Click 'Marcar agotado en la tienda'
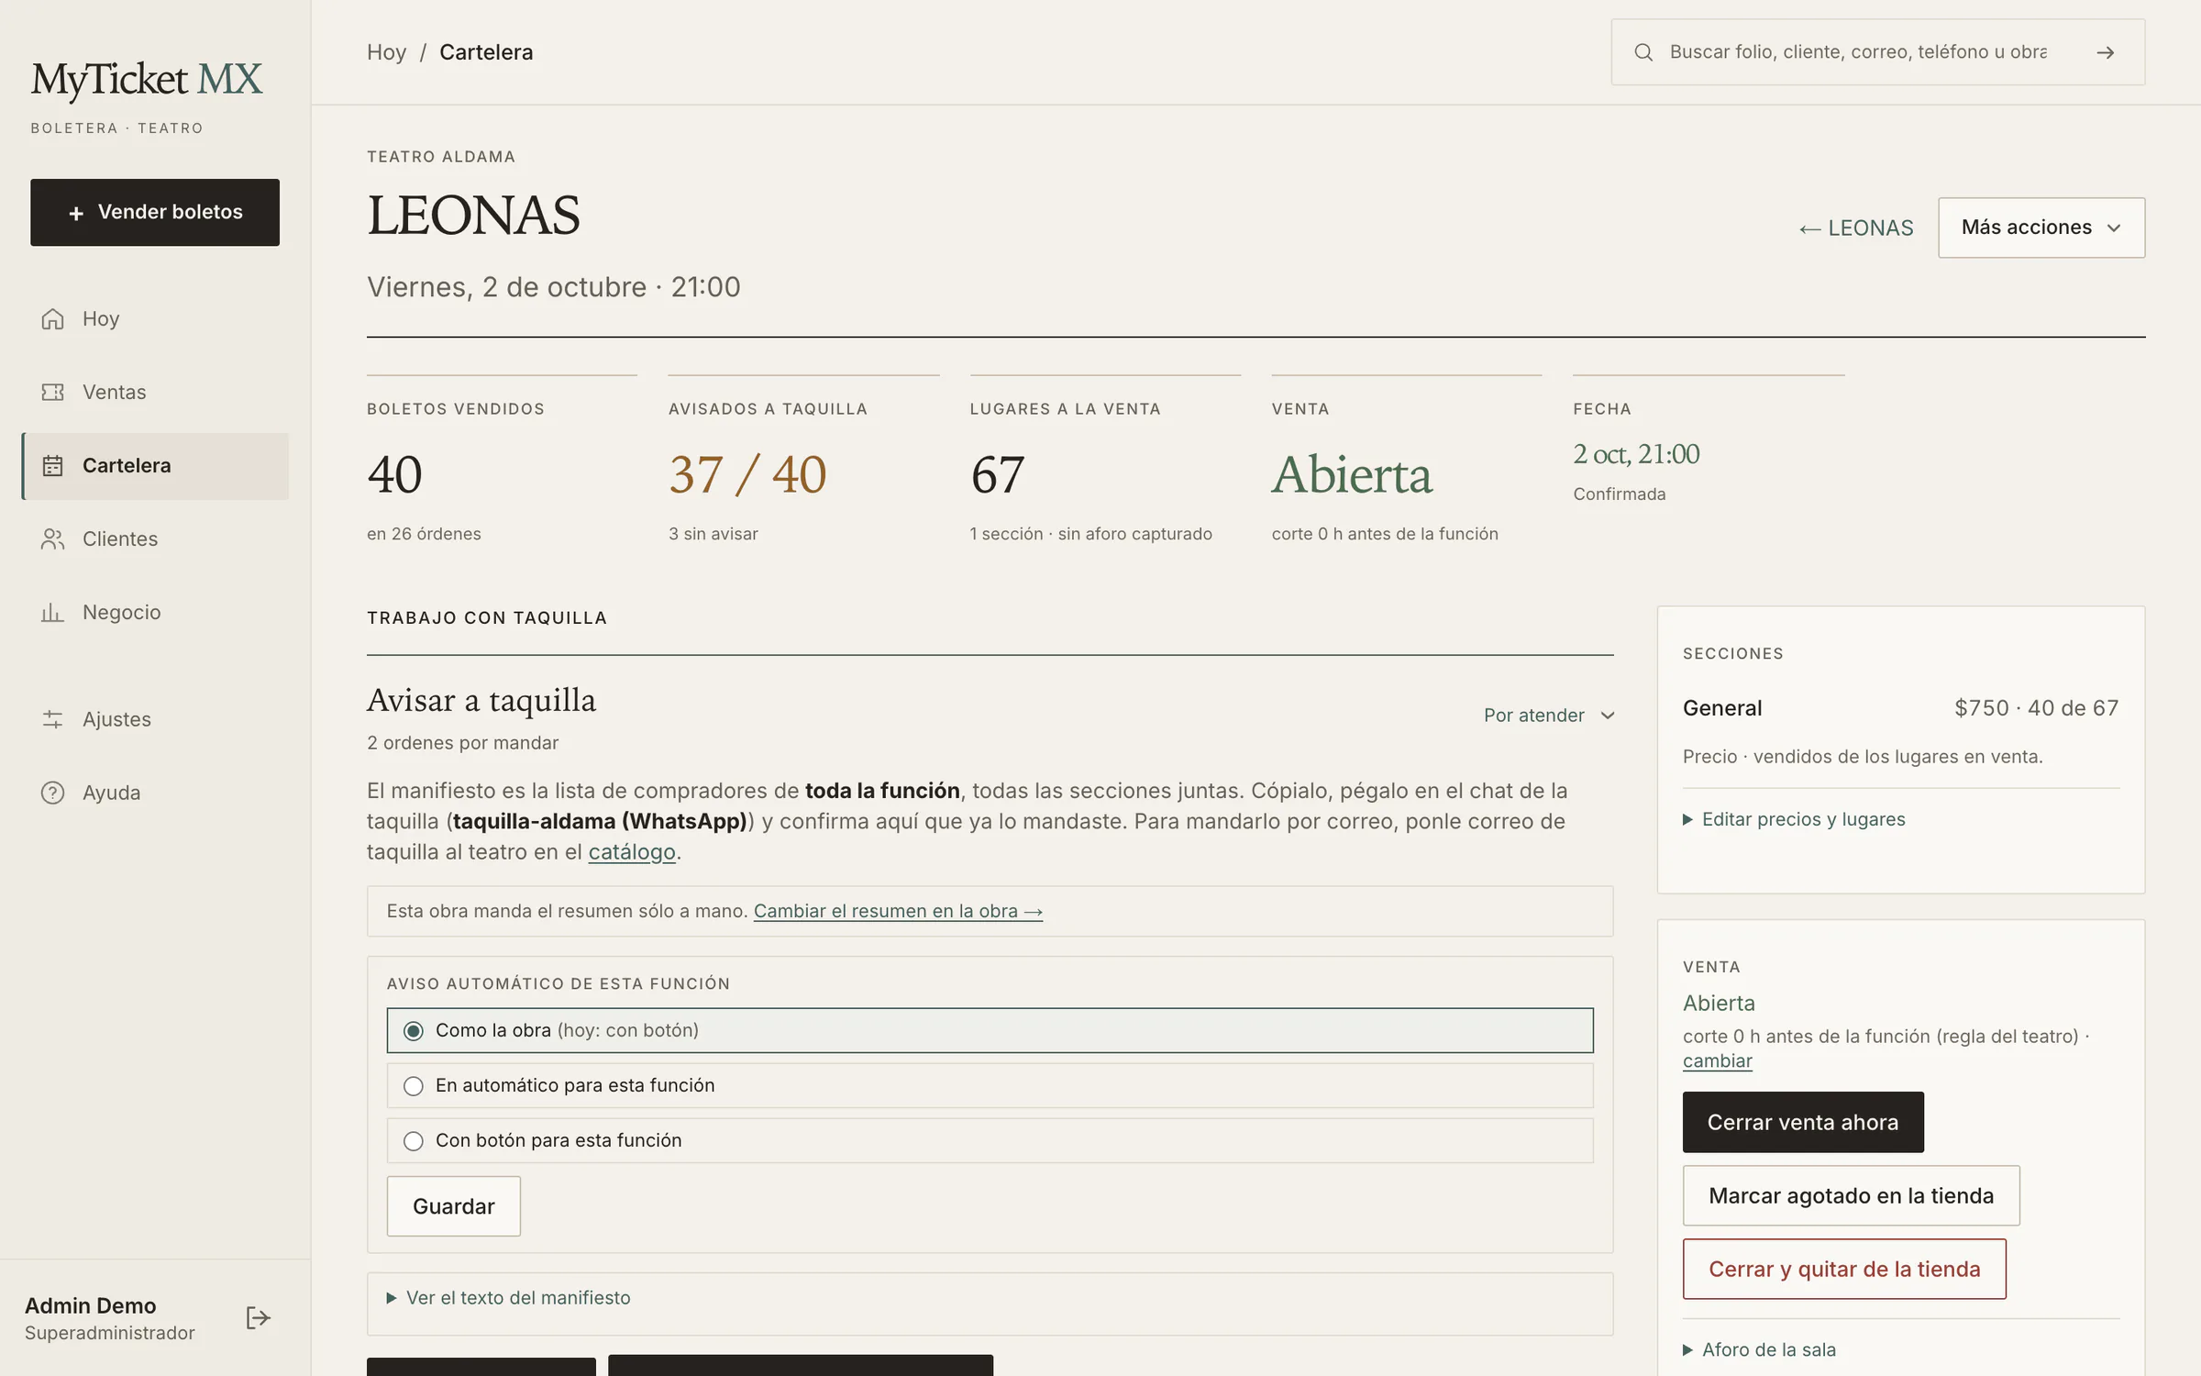This screenshot has height=1376, width=2201. click(x=1851, y=1195)
